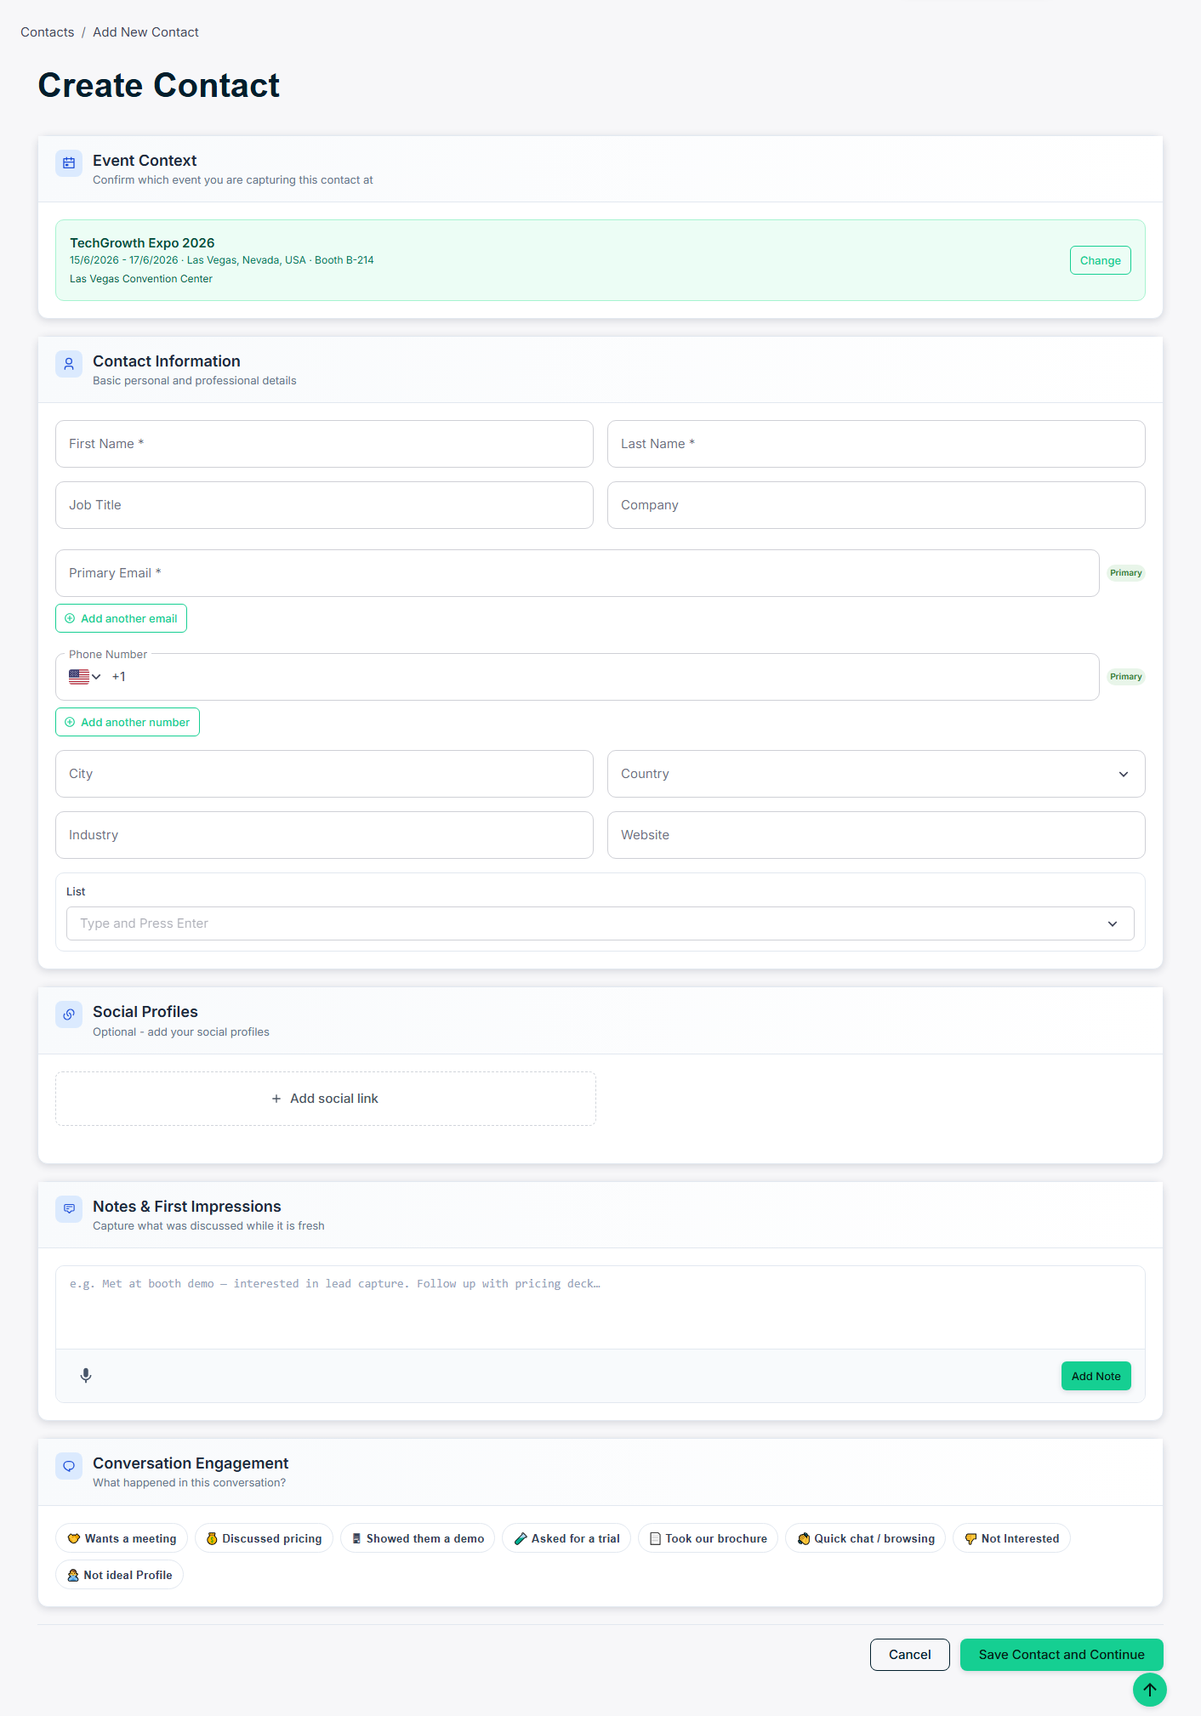Click the Contact Information person icon
The image size is (1201, 1716).
tap(69, 363)
